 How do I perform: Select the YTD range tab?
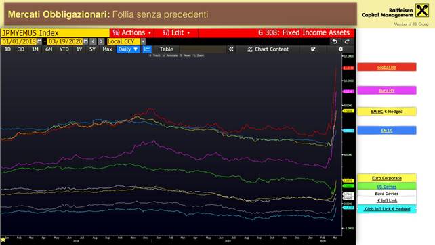coord(64,49)
